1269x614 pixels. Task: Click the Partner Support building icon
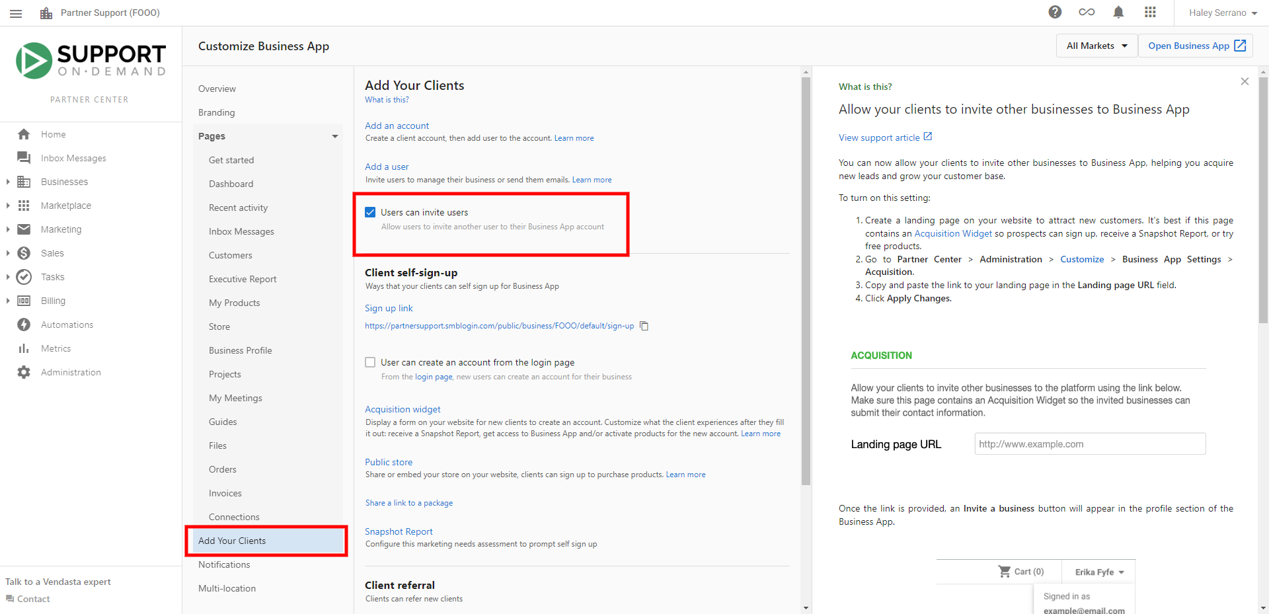tap(46, 13)
